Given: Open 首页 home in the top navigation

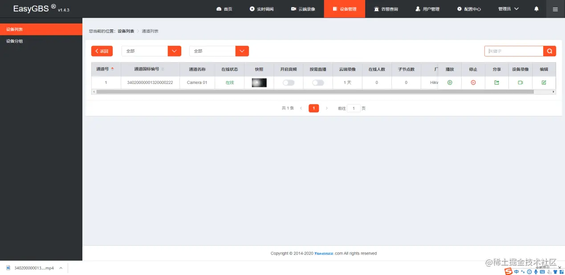Looking at the screenshot, I should click(x=224, y=9).
